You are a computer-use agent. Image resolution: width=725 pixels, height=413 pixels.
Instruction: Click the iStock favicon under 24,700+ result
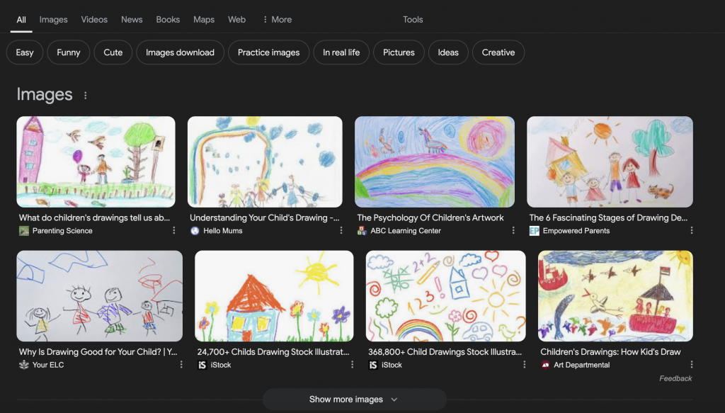click(202, 365)
